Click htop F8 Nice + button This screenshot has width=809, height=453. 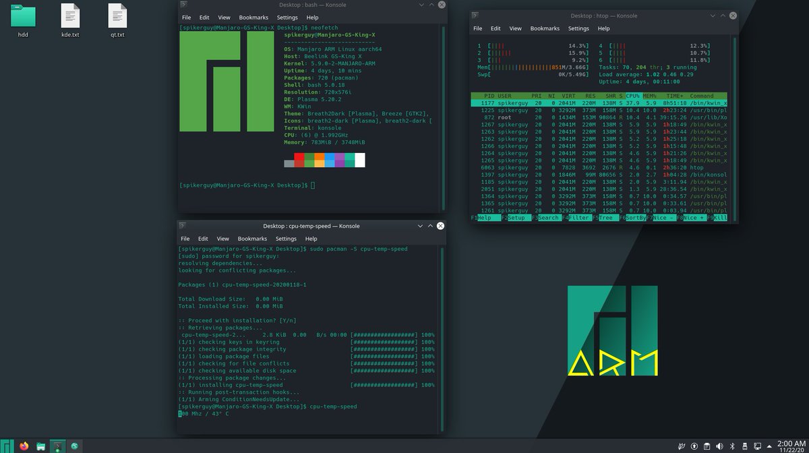(x=693, y=218)
